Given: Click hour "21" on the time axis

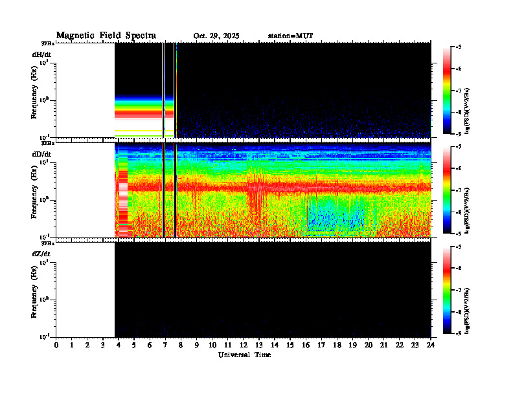Looking at the screenshot, I should point(383,345).
